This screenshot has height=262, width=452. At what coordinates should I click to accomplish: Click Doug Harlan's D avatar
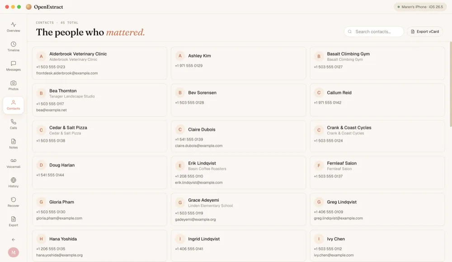41,165
